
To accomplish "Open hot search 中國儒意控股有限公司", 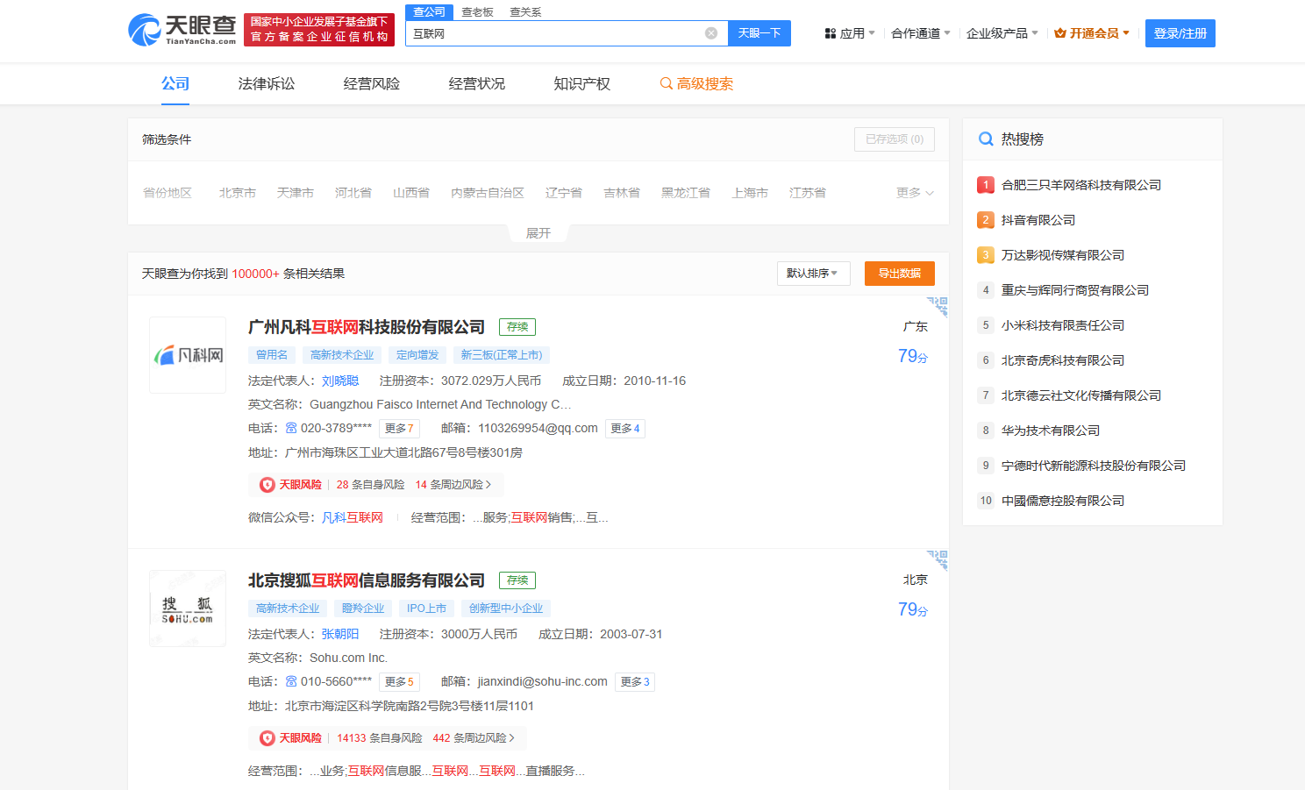I will coord(1063,501).
